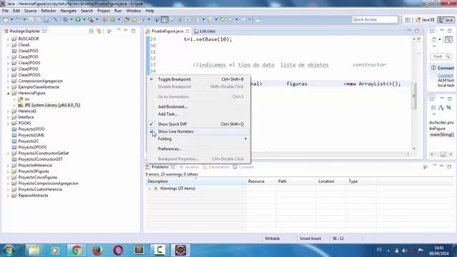This screenshot has height=257, width=457.
Task: Click the Find field in Task List
Action: [x=441, y=56]
